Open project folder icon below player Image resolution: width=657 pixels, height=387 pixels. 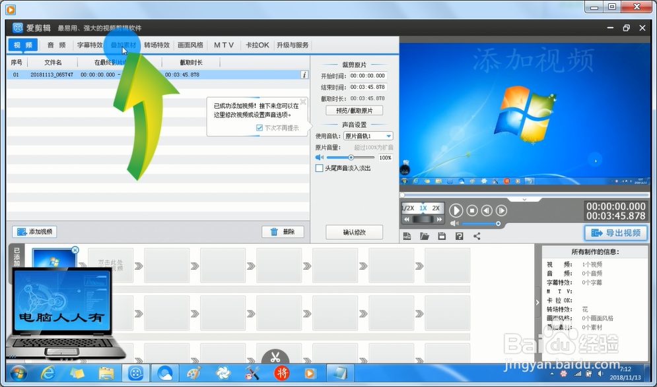425,237
